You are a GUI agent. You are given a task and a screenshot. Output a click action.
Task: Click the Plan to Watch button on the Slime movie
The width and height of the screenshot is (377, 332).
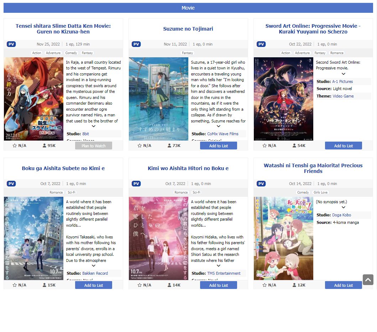(94, 146)
